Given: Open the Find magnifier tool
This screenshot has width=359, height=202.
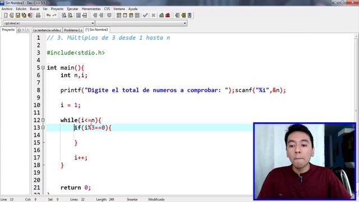Looking at the screenshot, I should [x=64, y=15].
